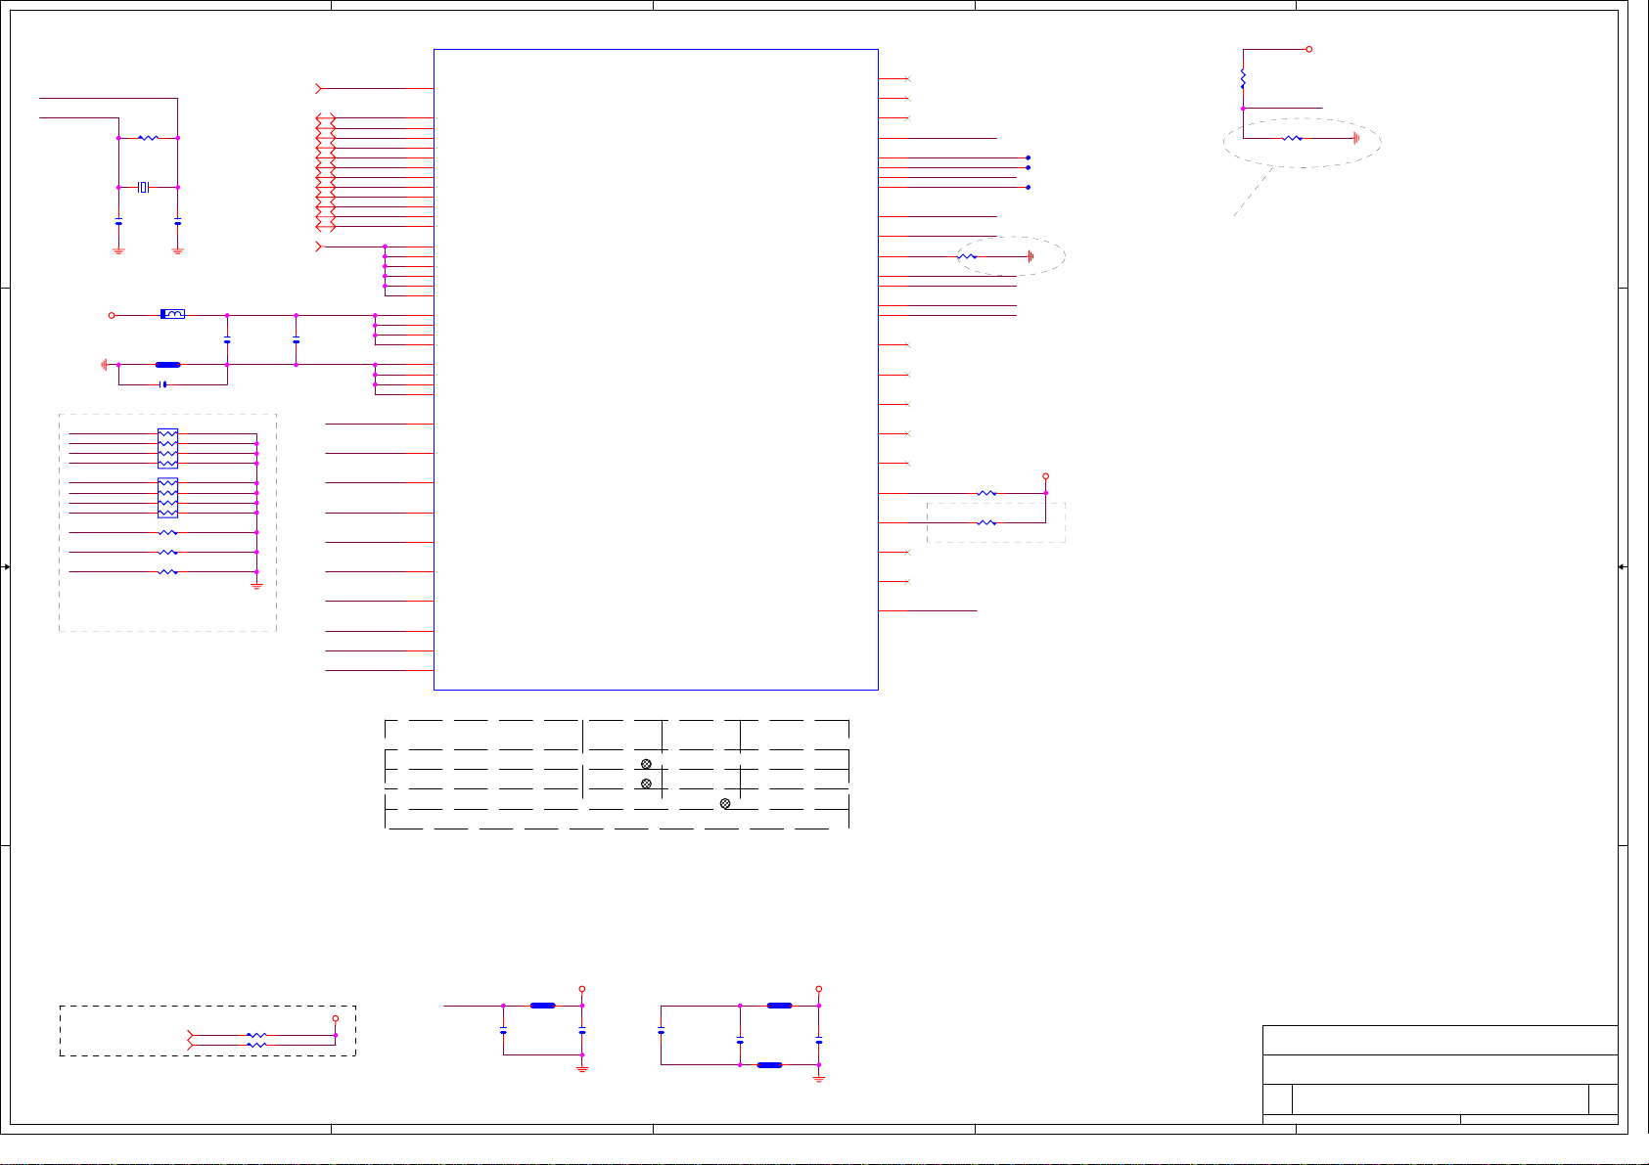Click the left border arrow marker of the sheet
Screen dimensions: 1649x1165
click(6, 566)
